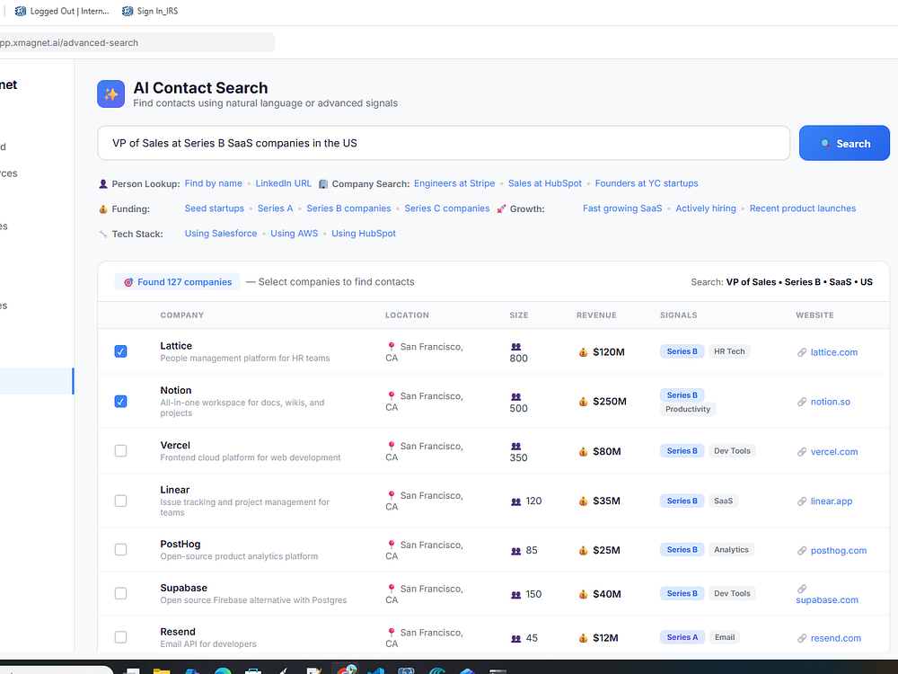898x674 pixels.
Task: Click the link chain icon beside notion.so
Action: point(802,402)
